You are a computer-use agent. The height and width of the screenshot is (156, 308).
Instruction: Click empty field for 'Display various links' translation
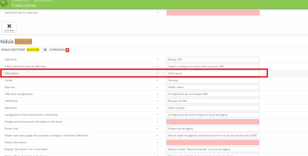point(213,122)
